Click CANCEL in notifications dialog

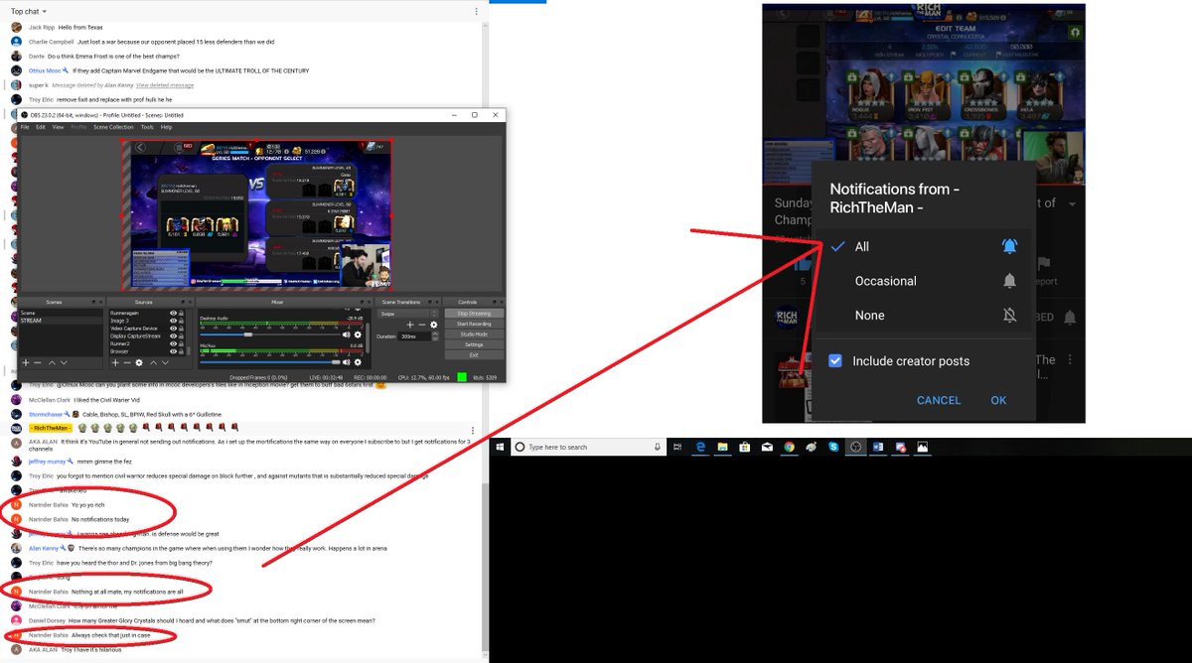click(x=939, y=400)
